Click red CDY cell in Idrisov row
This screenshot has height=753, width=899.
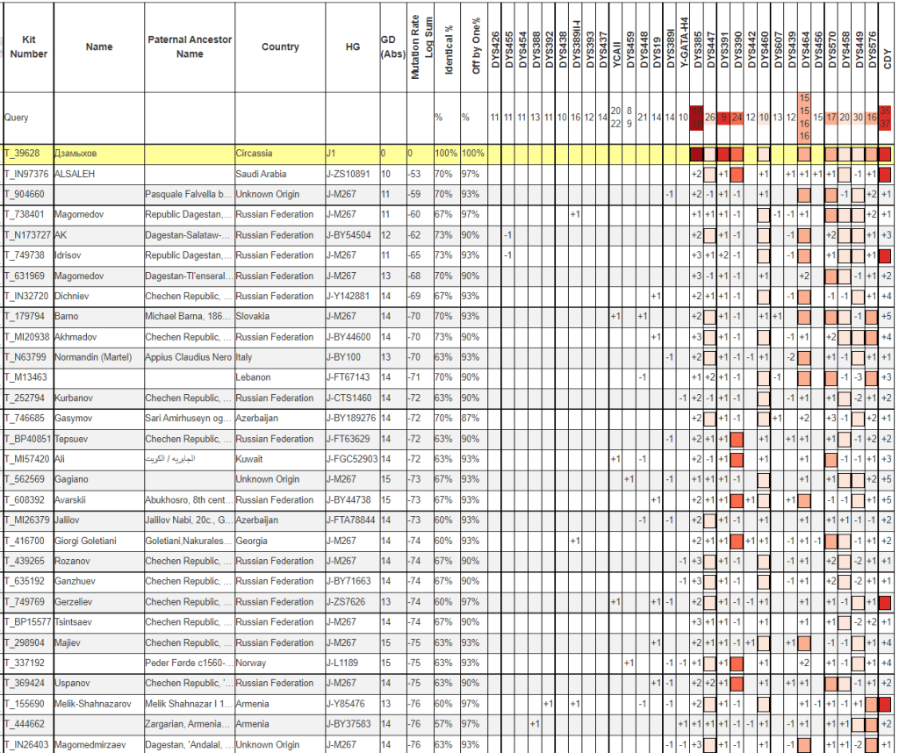[x=886, y=255]
